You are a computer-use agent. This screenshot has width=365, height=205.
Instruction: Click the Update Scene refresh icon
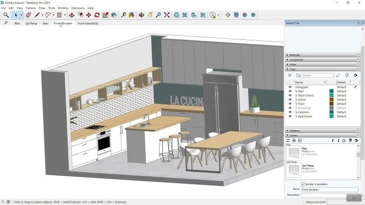point(288,140)
